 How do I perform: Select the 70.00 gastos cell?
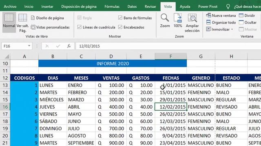click(x=141, y=129)
